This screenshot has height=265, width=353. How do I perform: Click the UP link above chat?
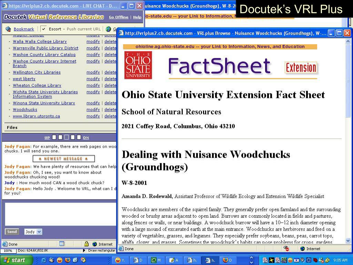[x=47, y=138]
